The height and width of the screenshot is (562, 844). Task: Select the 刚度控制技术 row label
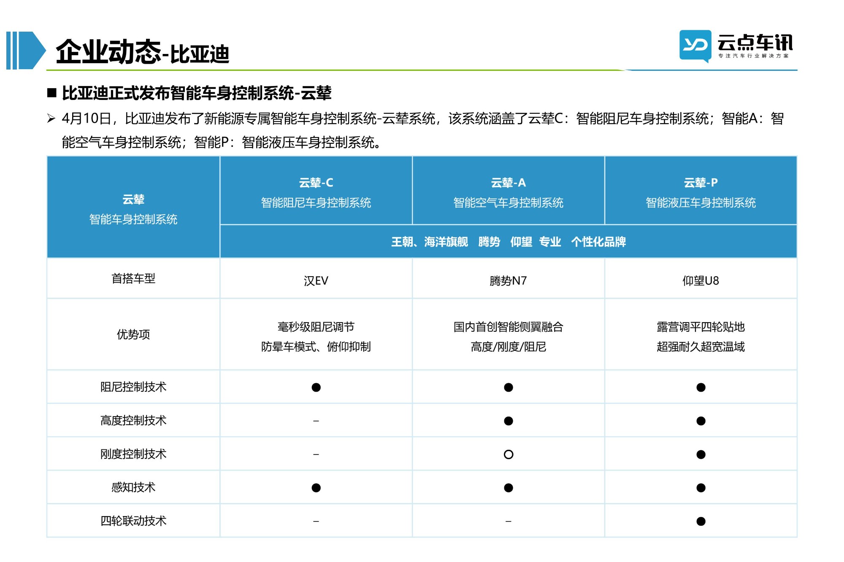tap(133, 454)
